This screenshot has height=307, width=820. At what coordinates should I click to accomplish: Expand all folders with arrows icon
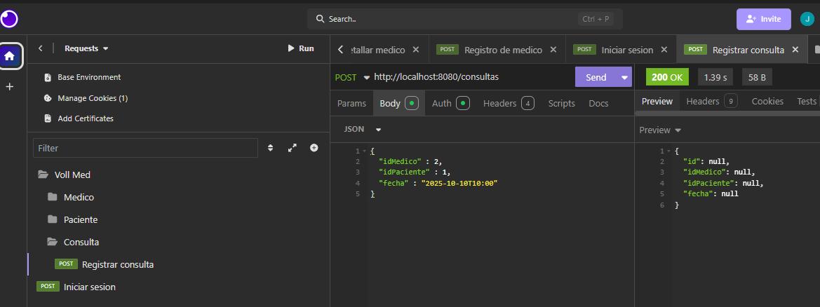(x=293, y=148)
